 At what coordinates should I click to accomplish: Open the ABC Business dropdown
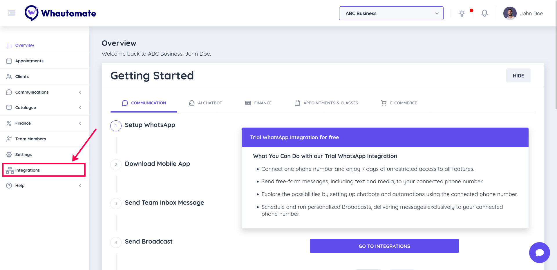point(391,13)
